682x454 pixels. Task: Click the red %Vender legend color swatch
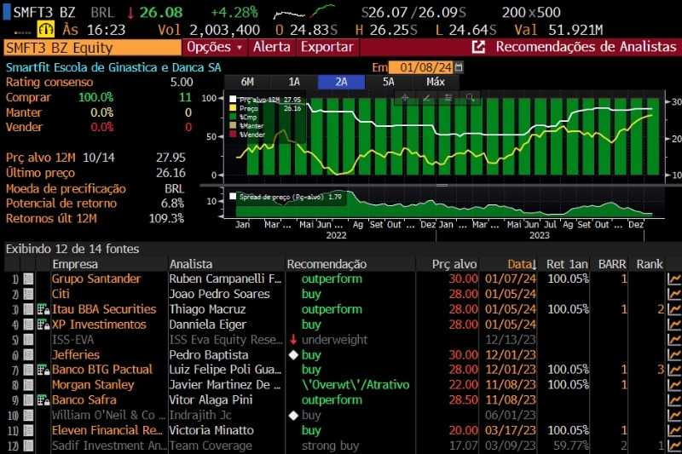click(233, 135)
